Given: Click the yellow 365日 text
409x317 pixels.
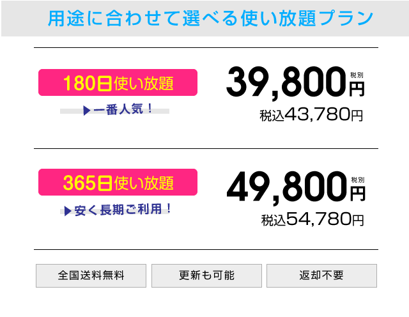Looking at the screenshot, I should click(88, 183).
